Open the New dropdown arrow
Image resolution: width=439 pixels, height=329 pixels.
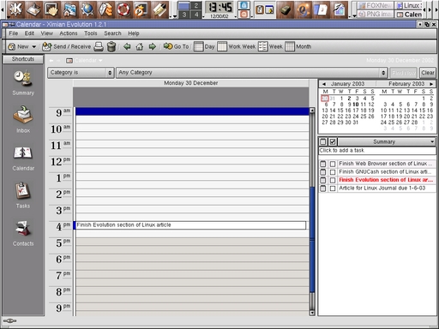click(34, 46)
